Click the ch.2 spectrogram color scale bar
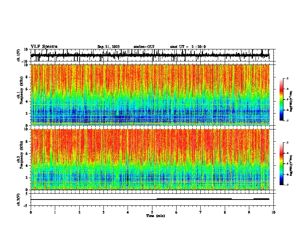308x238 pixels. point(281,164)
